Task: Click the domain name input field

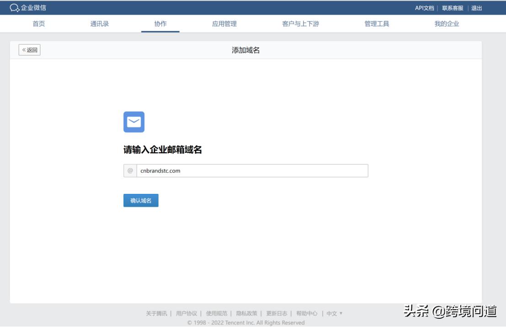Action: pyautogui.click(x=251, y=170)
